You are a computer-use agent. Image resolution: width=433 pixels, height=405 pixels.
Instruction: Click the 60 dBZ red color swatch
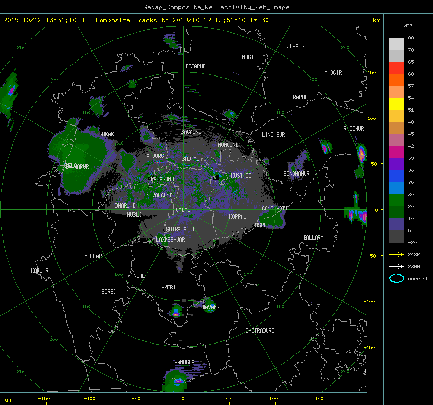(x=396, y=68)
